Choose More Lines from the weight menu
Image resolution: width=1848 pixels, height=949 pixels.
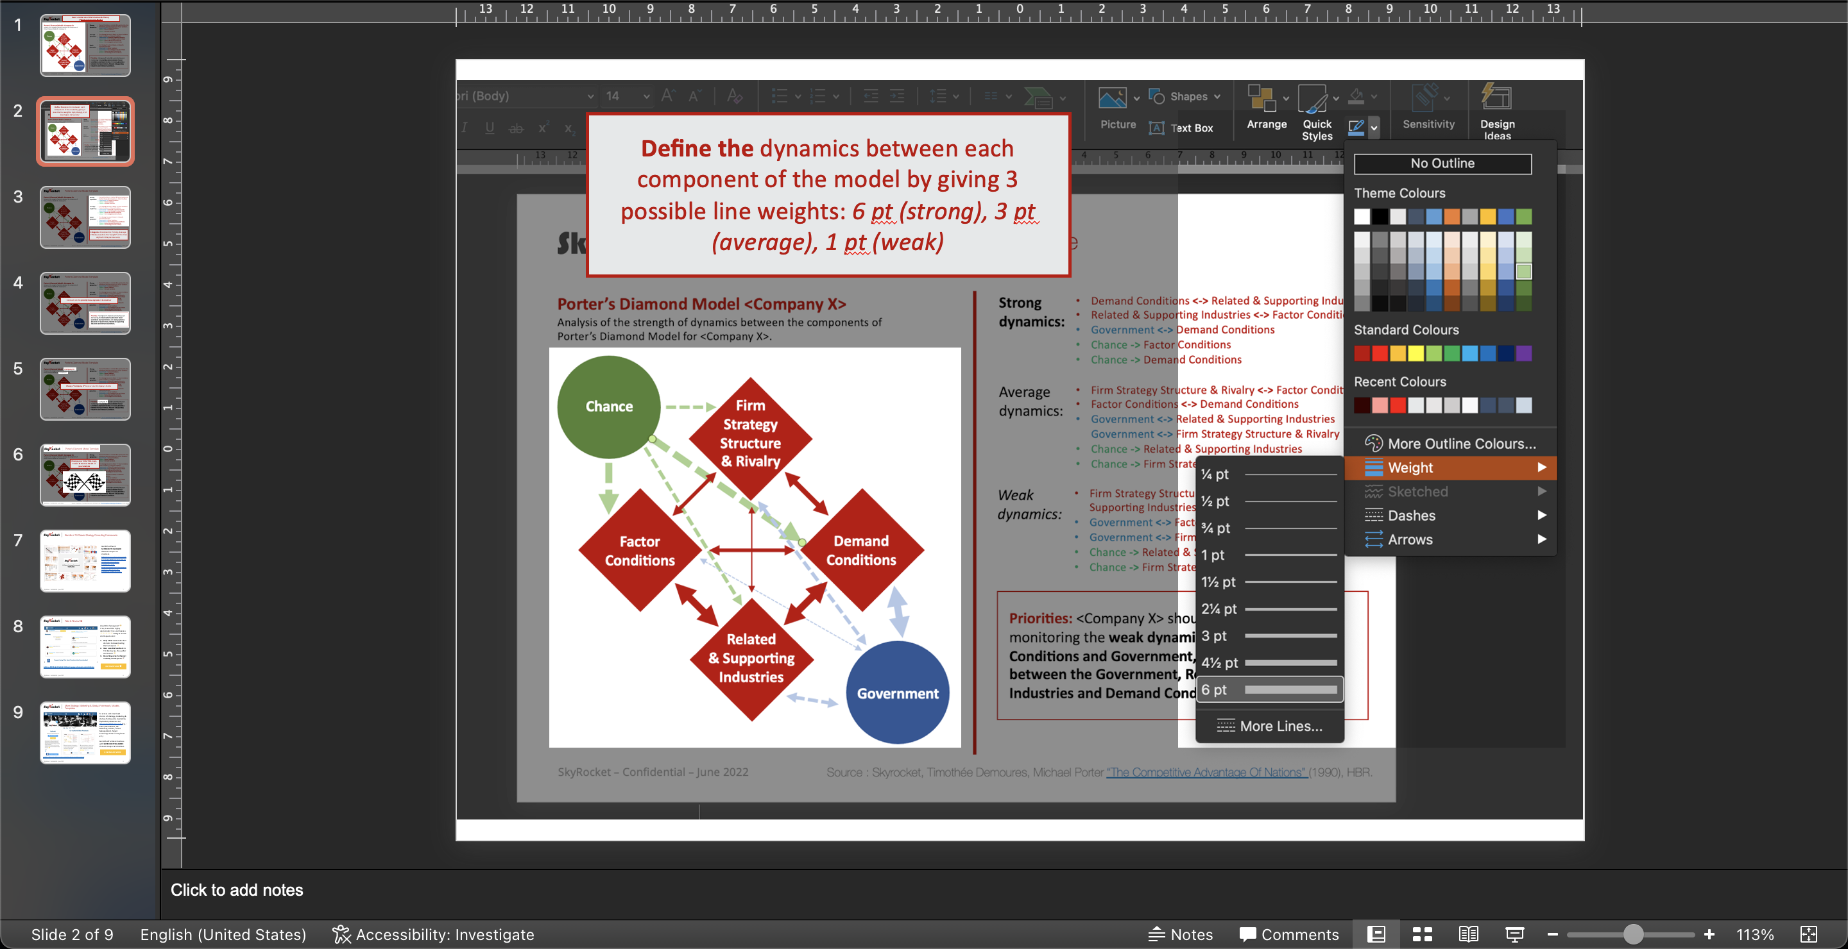1269,725
